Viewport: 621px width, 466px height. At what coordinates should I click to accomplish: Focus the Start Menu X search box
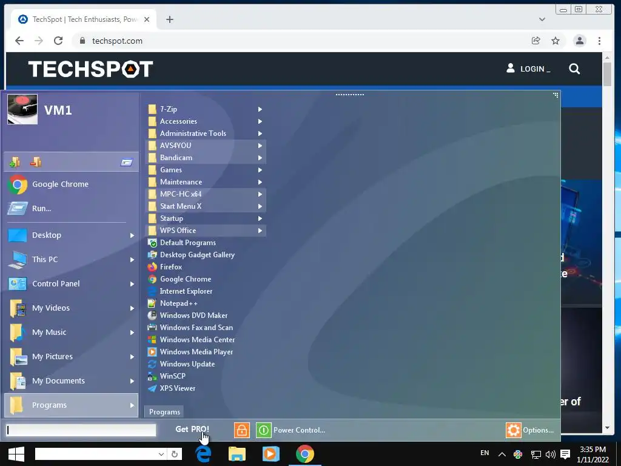(81, 430)
